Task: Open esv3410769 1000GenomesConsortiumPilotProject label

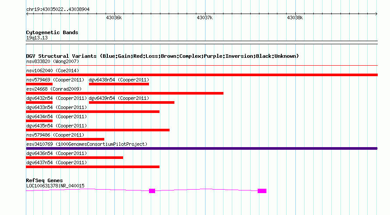Action: click(x=87, y=144)
